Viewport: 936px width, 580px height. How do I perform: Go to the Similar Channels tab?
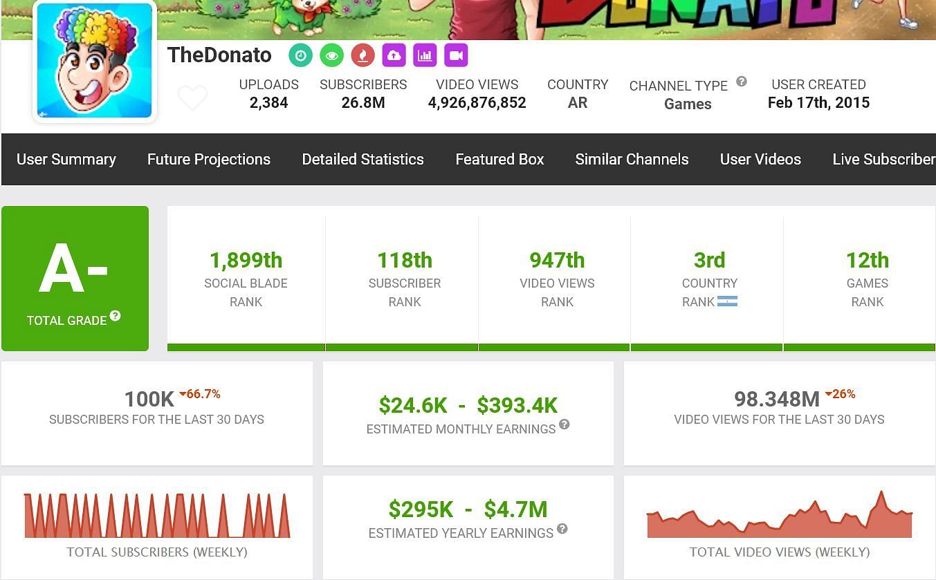pyautogui.click(x=632, y=159)
